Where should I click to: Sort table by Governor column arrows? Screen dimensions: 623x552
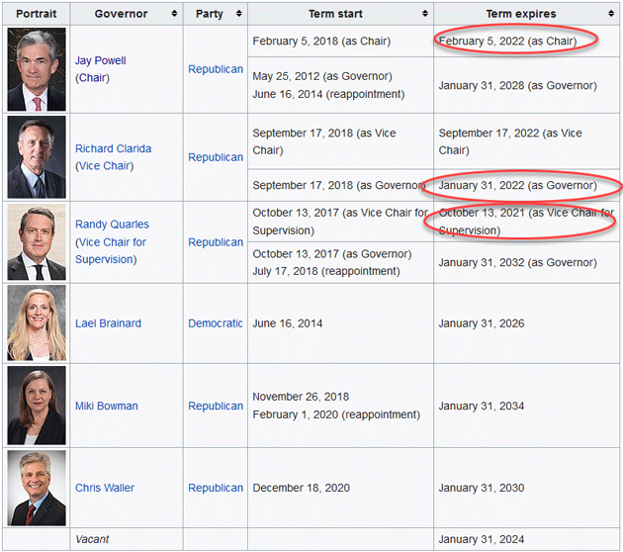click(174, 14)
